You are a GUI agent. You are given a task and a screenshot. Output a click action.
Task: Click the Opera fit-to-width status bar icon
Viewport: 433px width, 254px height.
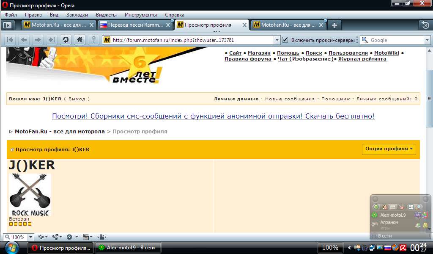101,237
